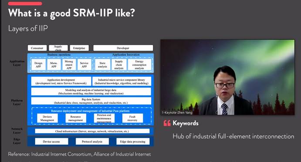Click the Consumer box in the diagram
301x162 pixels.
pyautogui.click(x=37, y=48)
